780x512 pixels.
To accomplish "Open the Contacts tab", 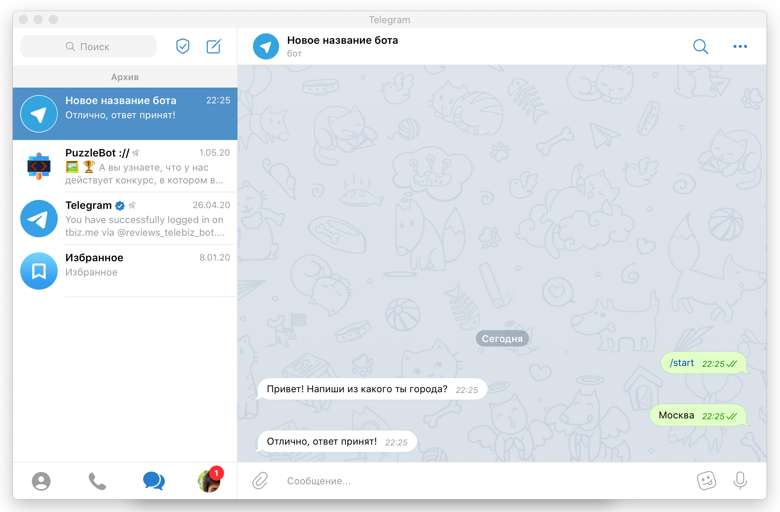I will (41, 481).
